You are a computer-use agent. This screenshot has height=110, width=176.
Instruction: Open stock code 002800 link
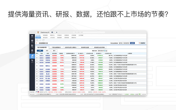point(41,81)
